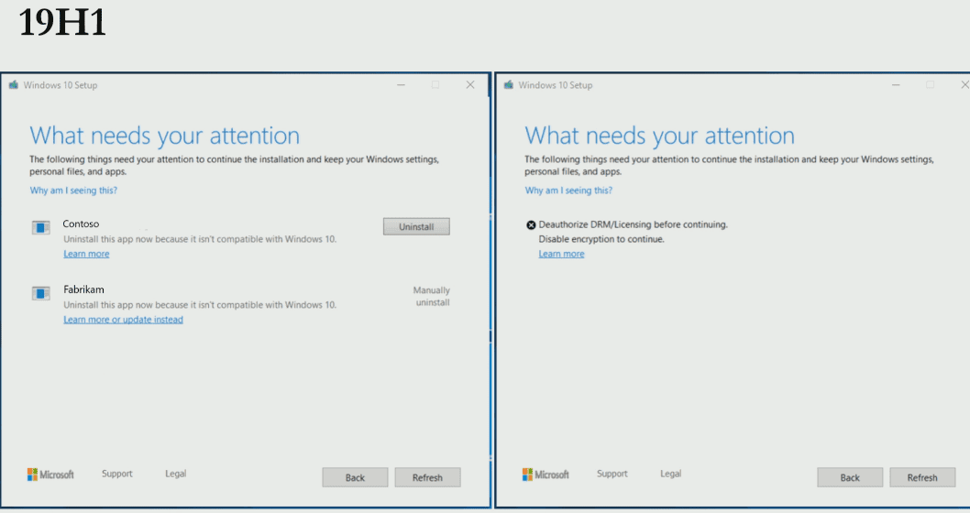Screen dimensions: 970x513
Task: Click the Fabrikam app icon
Action: point(41,293)
